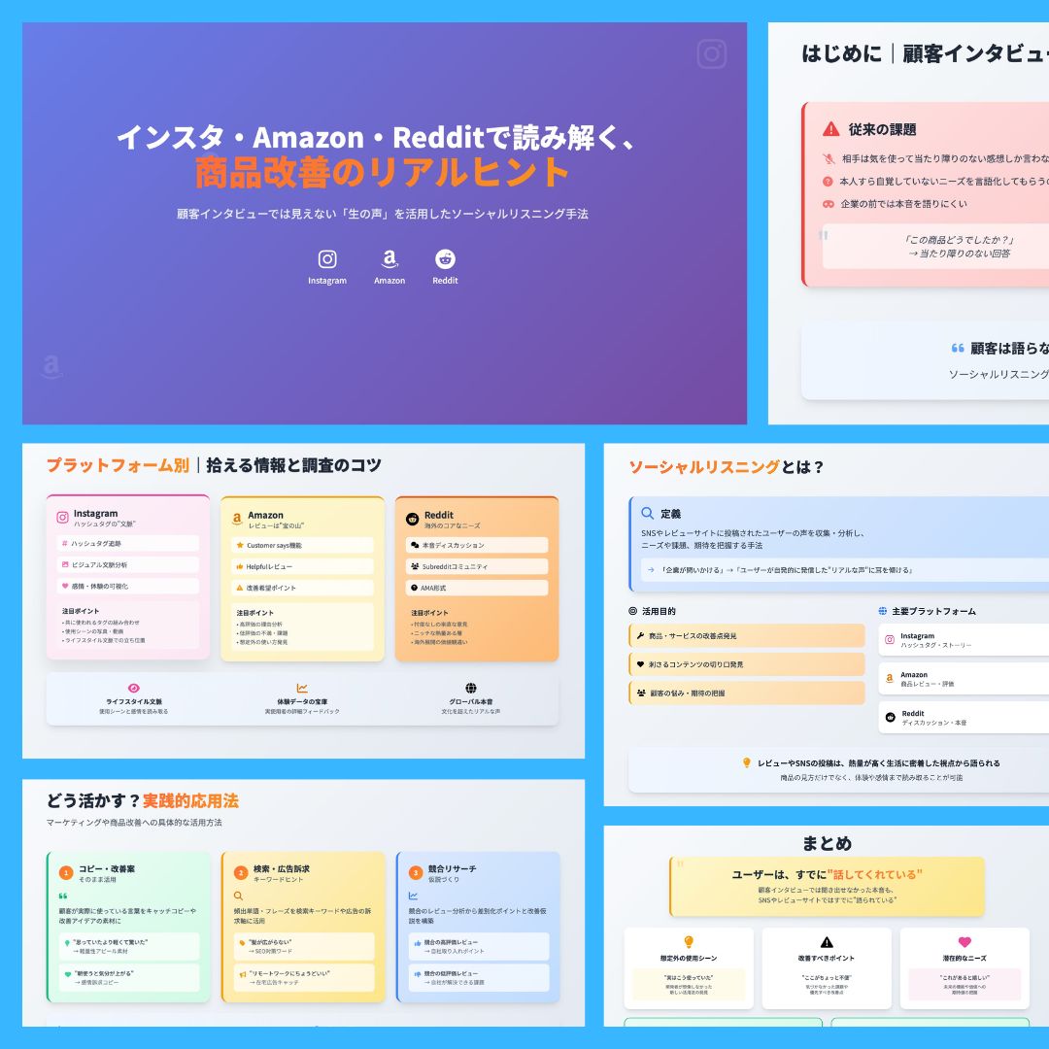Click the orange chart icon above 体験データの宝庫
This screenshot has width=1049, height=1049.
302,688
